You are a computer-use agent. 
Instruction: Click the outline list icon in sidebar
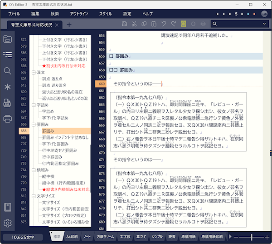pos(7,55)
